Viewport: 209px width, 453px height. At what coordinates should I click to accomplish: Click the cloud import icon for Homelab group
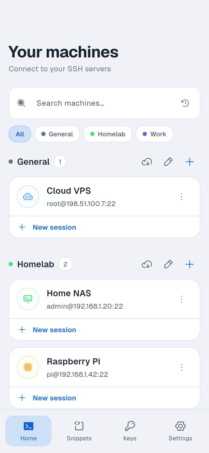(147, 264)
